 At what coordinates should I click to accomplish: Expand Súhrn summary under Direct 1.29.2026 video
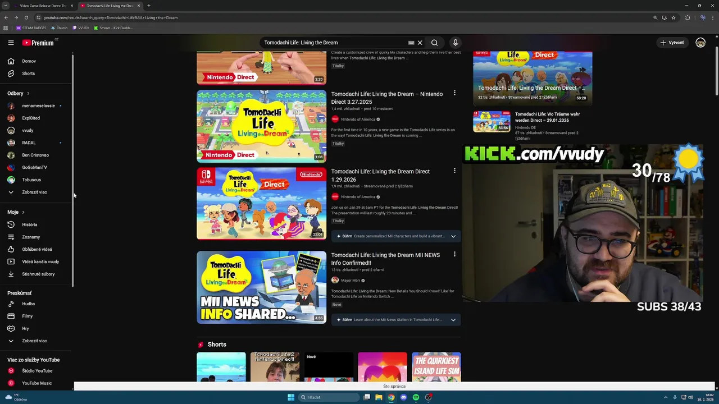point(396,236)
